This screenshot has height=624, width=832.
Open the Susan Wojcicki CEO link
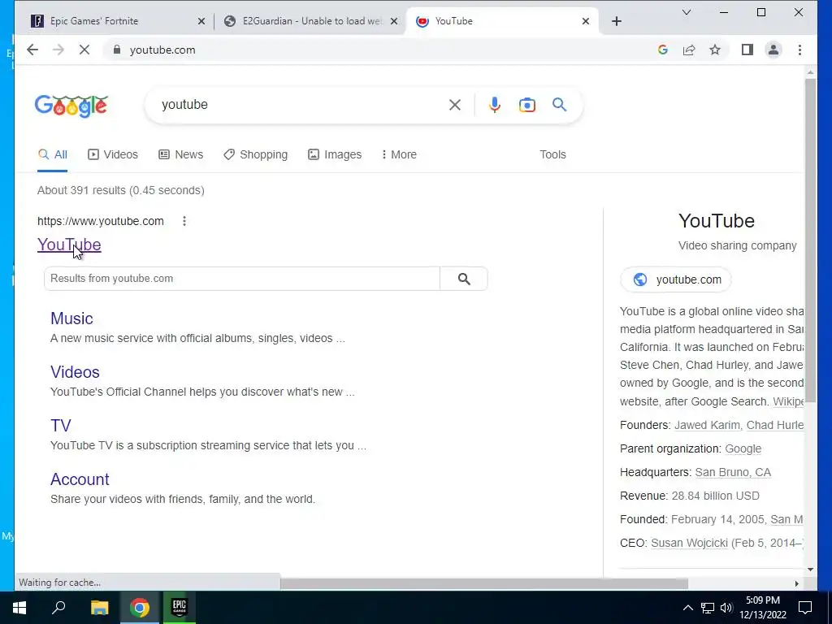pos(689,543)
